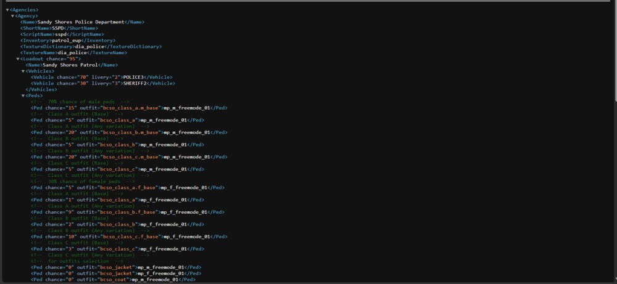Click the comment for outfits selection
This screenshot has width=617, height=284.
[x=77, y=261]
